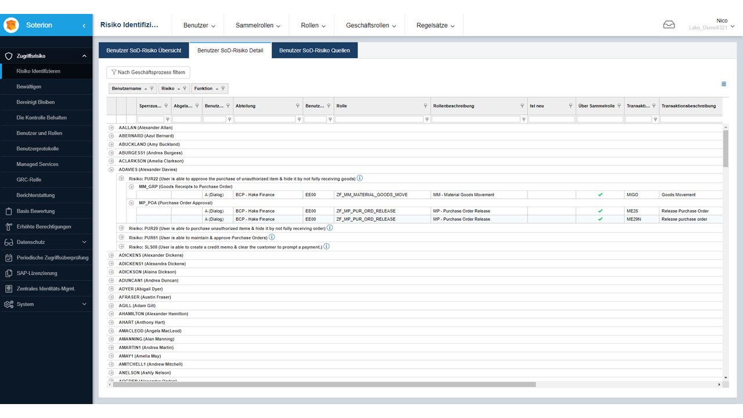This screenshot has height=418, width=743.
Task: Click info icon beside Risiko PUR61
Action: coord(272,237)
